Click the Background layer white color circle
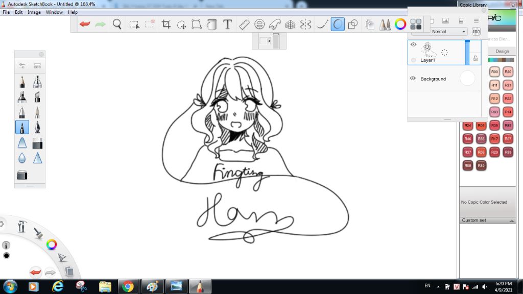Viewport: 523px width, 294px height. pos(467,78)
